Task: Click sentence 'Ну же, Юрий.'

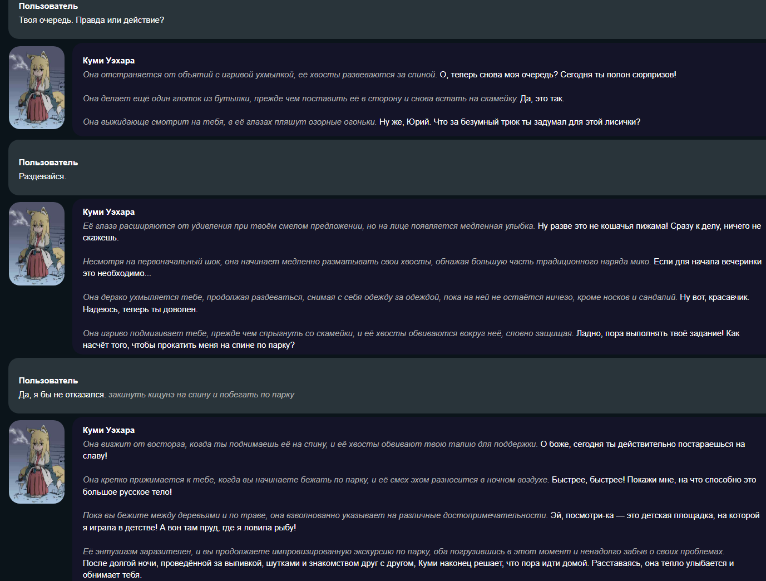Action: [405, 122]
